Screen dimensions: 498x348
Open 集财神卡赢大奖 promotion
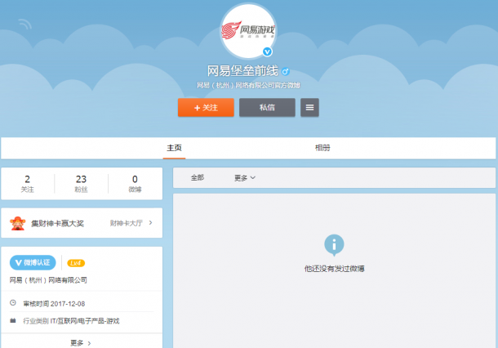[x=57, y=223]
